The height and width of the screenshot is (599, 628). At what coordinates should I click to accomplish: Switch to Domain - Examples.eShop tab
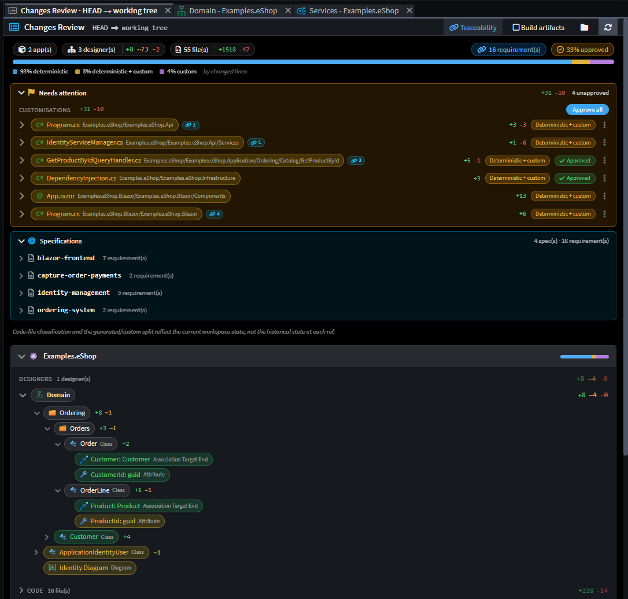[233, 11]
